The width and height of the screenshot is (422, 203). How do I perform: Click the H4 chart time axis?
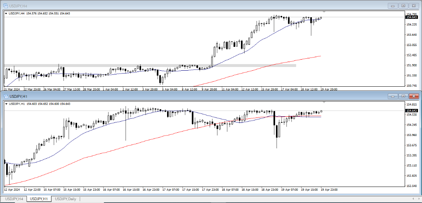click(x=165, y=88)
